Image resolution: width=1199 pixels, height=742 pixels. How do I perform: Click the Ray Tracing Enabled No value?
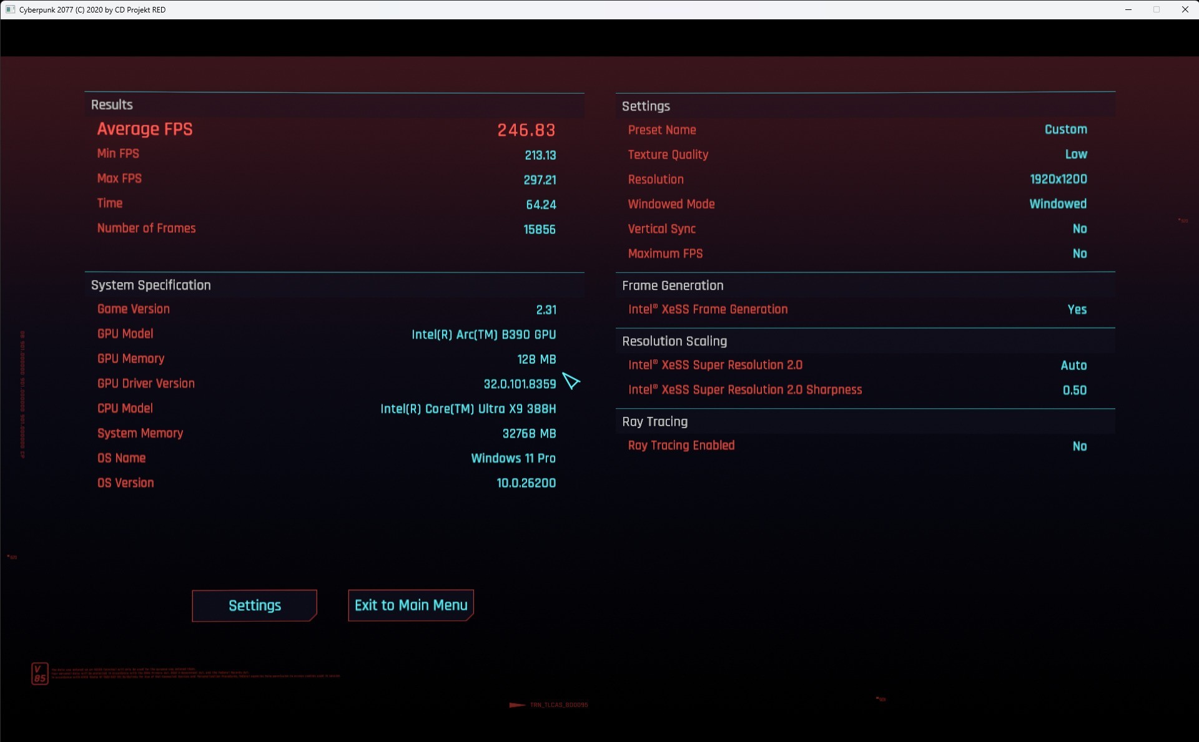tap(1079, 446)
